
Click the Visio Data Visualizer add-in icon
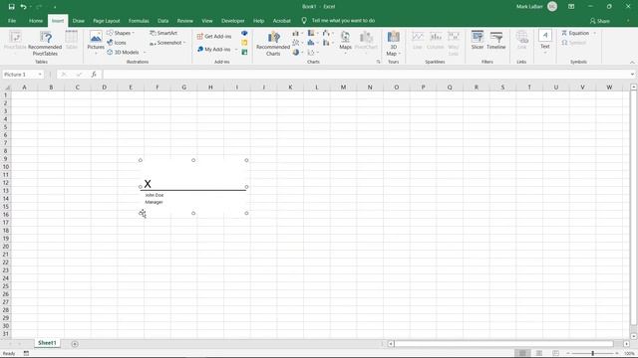pyautogui.click(x=244, y=33)
